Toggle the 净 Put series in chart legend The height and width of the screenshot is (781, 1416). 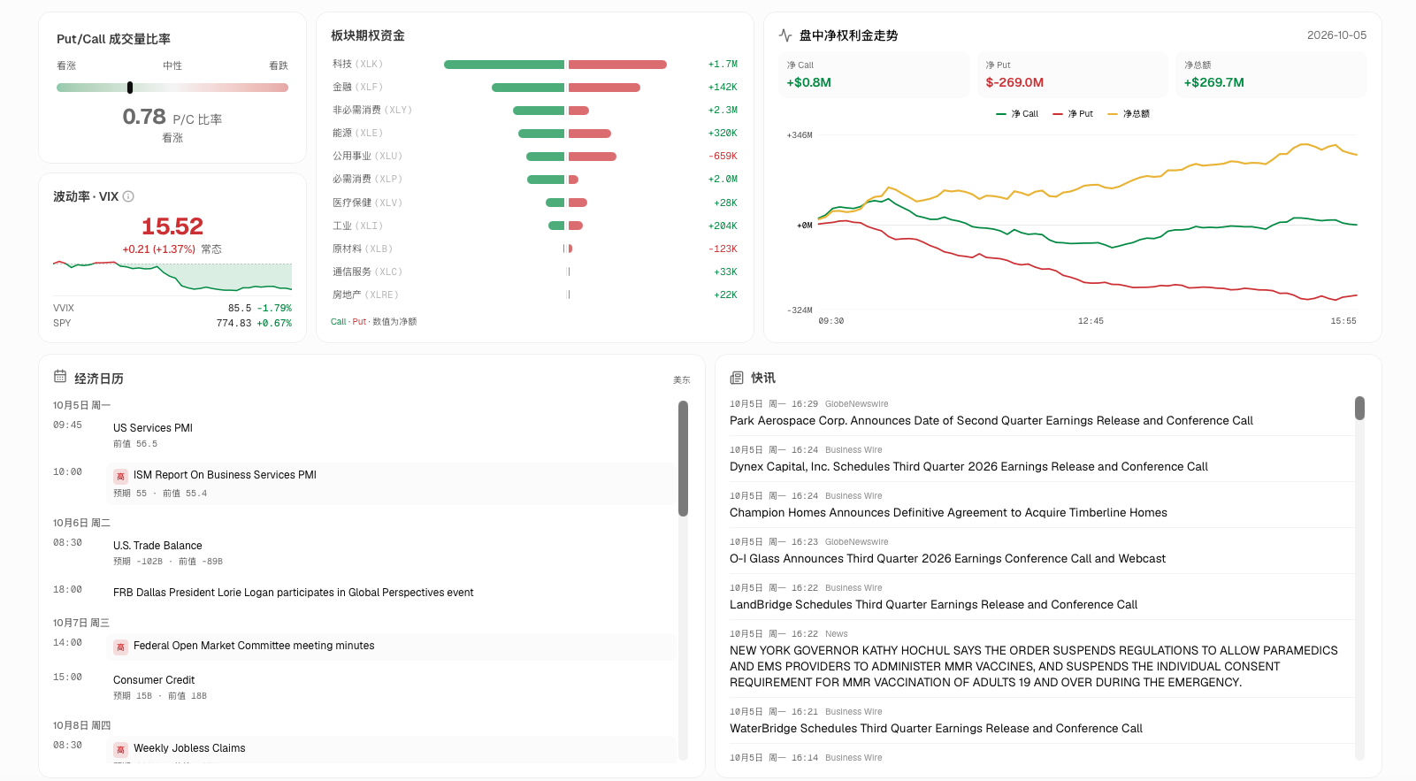[1073, 114]
